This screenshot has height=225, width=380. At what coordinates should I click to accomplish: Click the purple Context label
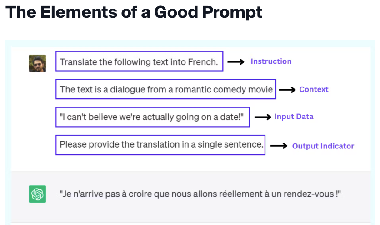point(314,89)
